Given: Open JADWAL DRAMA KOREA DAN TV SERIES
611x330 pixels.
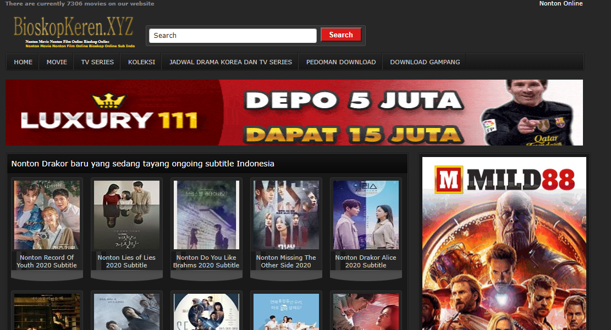Looking at the screenshot, I should pyautogui.click(x=230, y=62).
